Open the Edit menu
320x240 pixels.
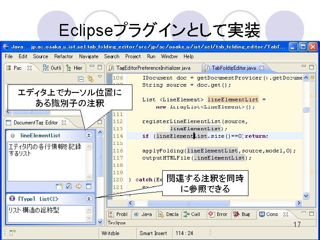(x=23, y=56)
